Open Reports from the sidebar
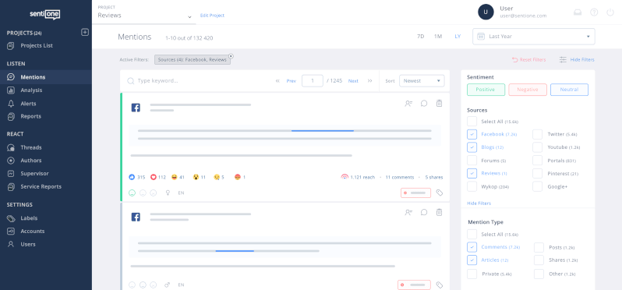This screenshot has height=290, width=622. click(x=24, y=116)
